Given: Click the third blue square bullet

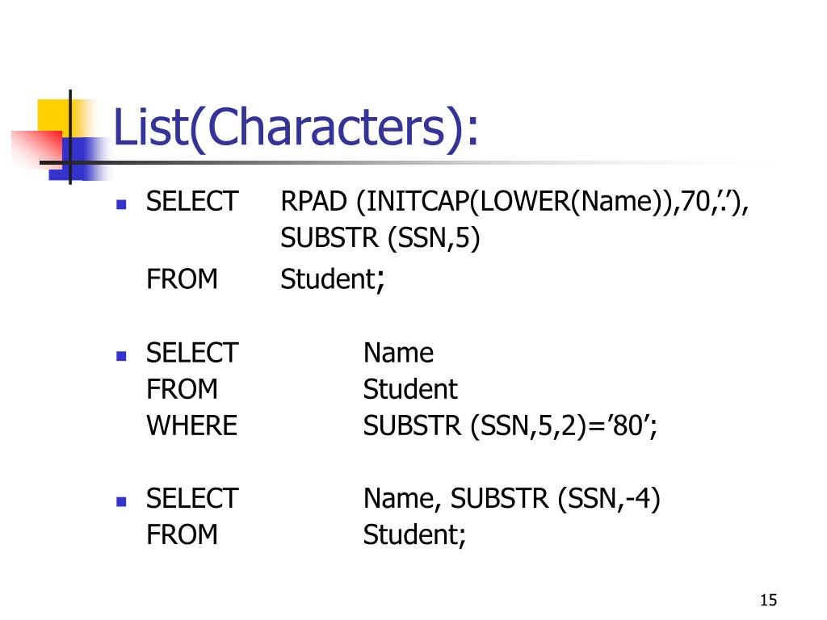Looking at the screenshot, I should [121, 501].
